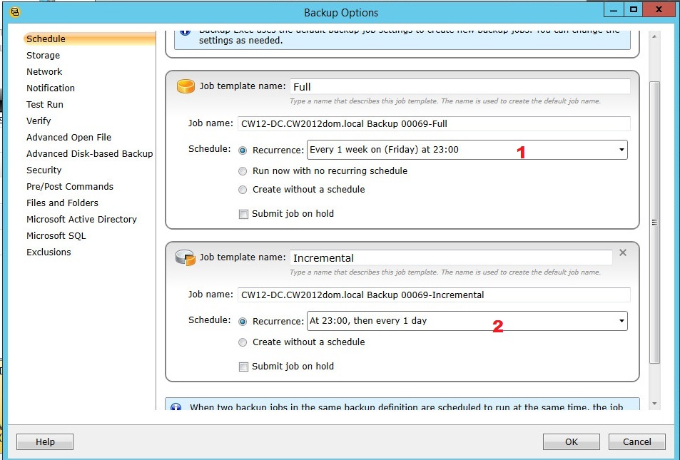This screenshot has width=680, height=460.
Task: Enable Submit job on hold for Full
Action: [243, 213]
